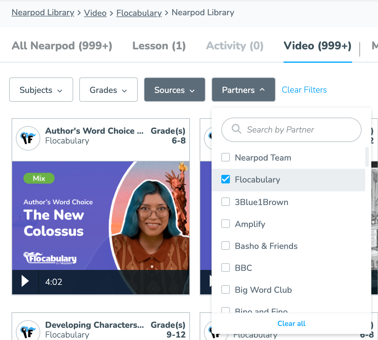Switch to Lesson (1) tab
Screen dimensions: 378x340
(x=159, y=46)
